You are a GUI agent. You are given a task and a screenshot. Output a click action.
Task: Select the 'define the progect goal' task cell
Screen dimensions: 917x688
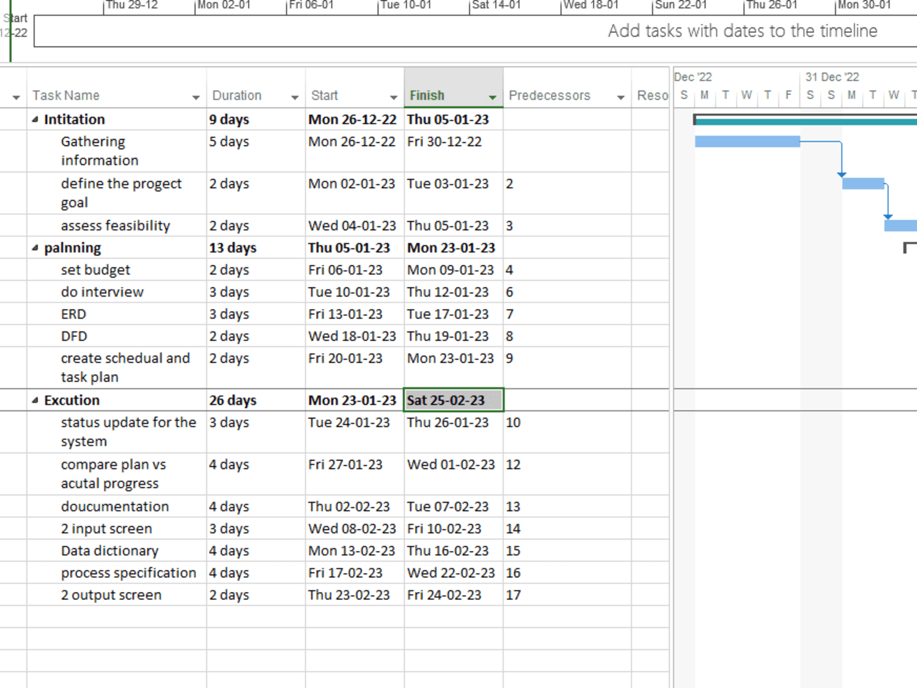[116, 193]
